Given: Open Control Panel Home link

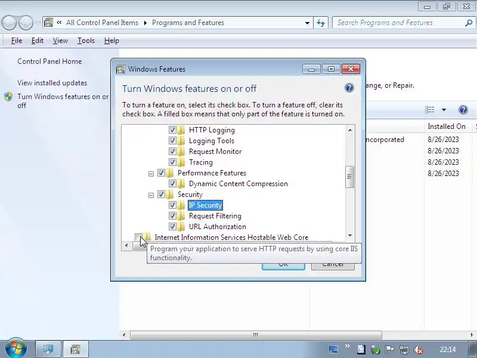Looking at the screenshot, I should 49,61.
